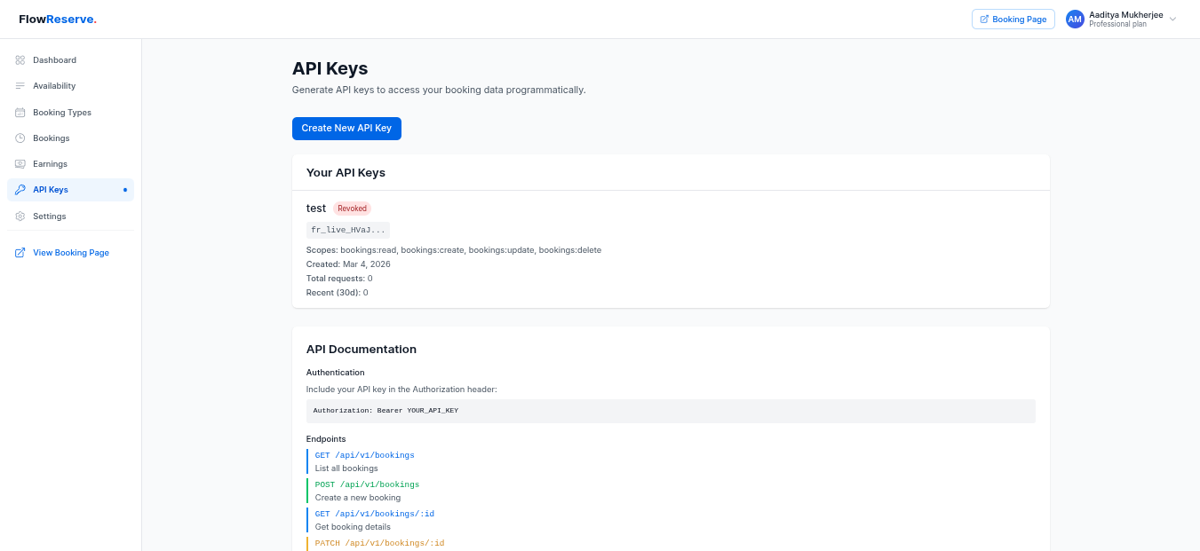The image size is (1200, 551).
Task: Click the Booking Page button at the top
Action: pyautogui.click(x=1013, y=18)
